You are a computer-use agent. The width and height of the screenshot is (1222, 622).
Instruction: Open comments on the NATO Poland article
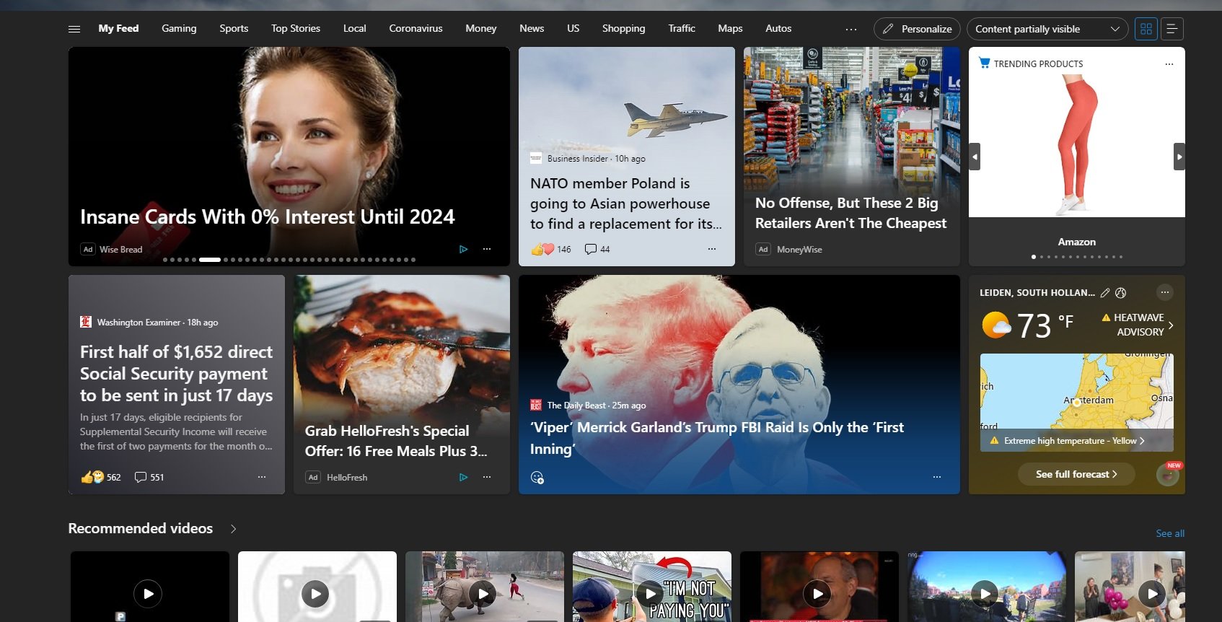coord(597,249)
